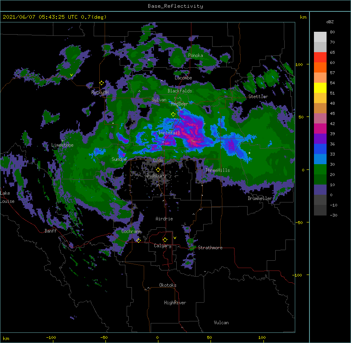Click the Limestone label
The image size is (351, 343).
62,145
